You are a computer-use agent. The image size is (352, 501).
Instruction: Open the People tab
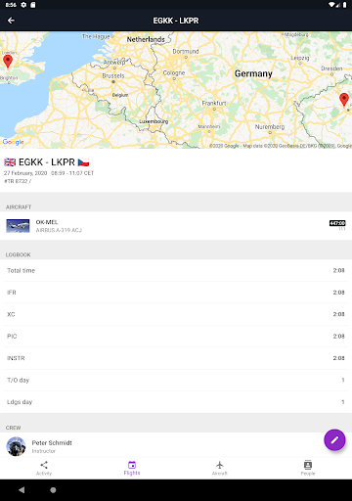pos(308,468)
